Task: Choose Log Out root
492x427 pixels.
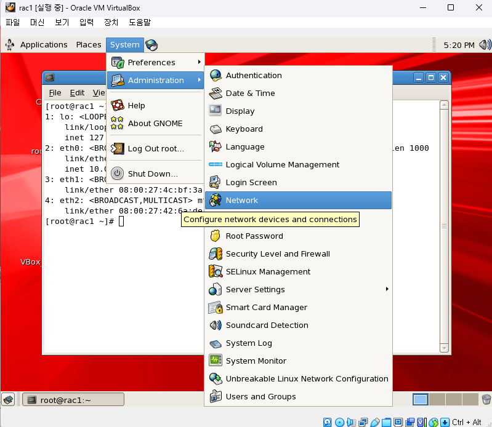Action: (x=156, y=149)
